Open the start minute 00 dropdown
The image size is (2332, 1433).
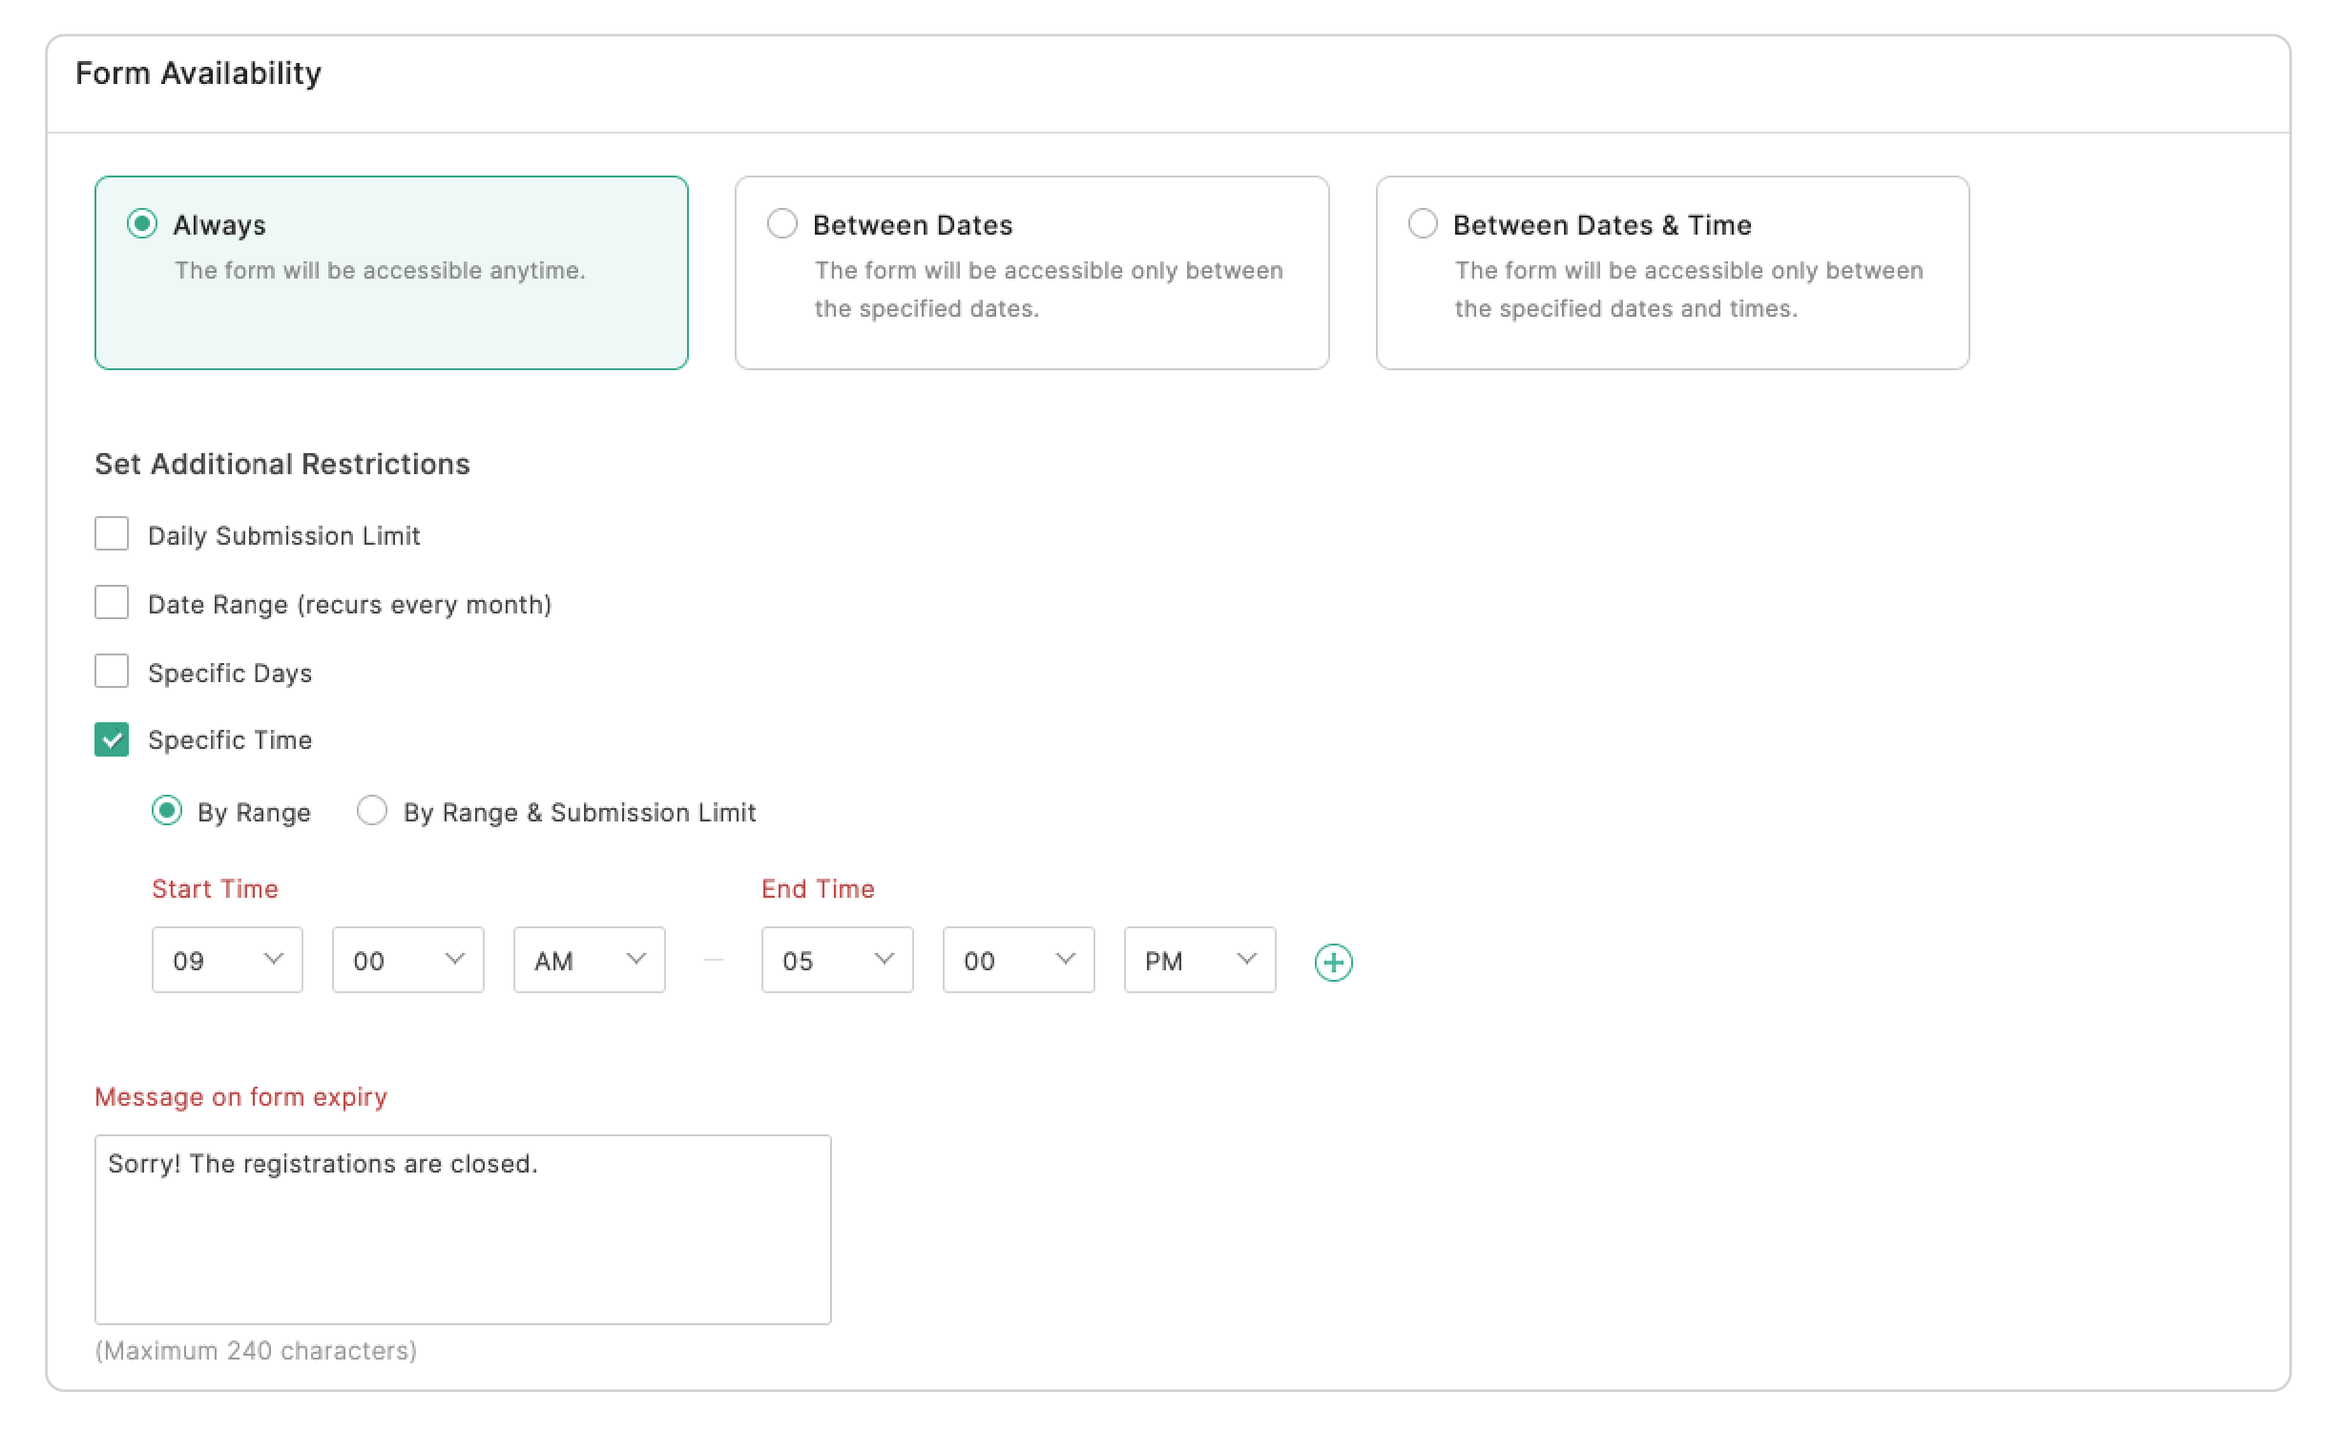407,960
